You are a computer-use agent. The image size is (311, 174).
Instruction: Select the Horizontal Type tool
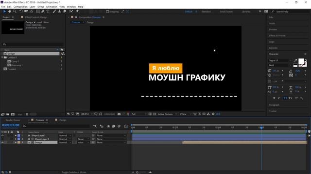coord(48,12)
